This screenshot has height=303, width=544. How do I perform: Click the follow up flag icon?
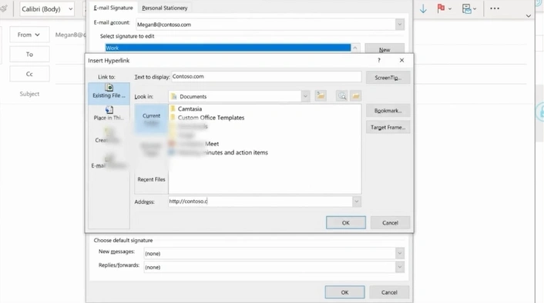point(441,8)
